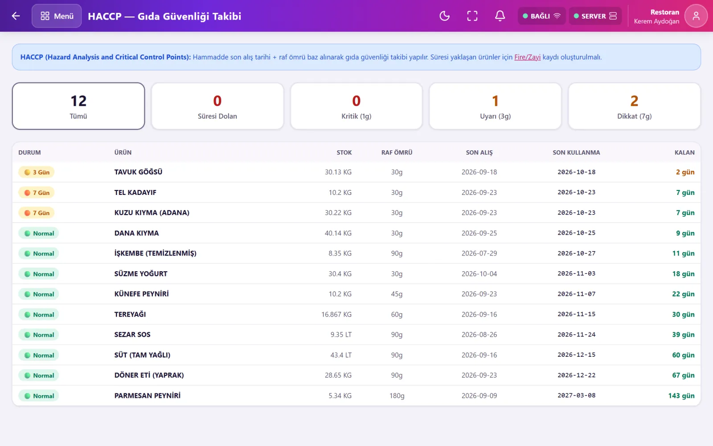The width and height of the screenshot is (713, 446).
Task: Filter by Dikkat (7g) card
Action: [634, 106]
